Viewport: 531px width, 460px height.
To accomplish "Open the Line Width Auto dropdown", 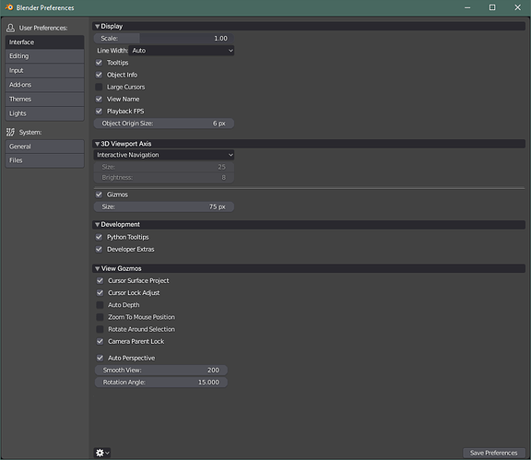I will (x=182, y=51).
